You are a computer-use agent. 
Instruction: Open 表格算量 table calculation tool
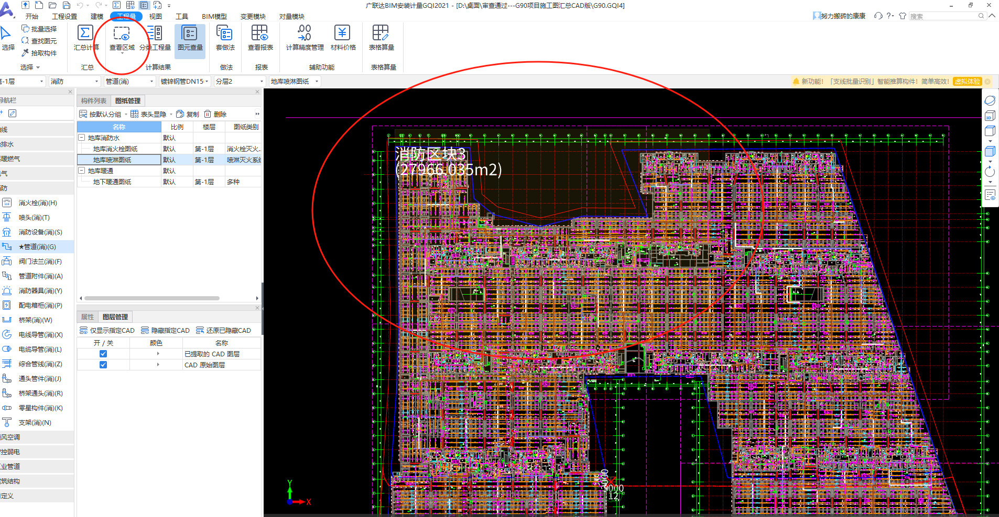(x=381, y=38)
